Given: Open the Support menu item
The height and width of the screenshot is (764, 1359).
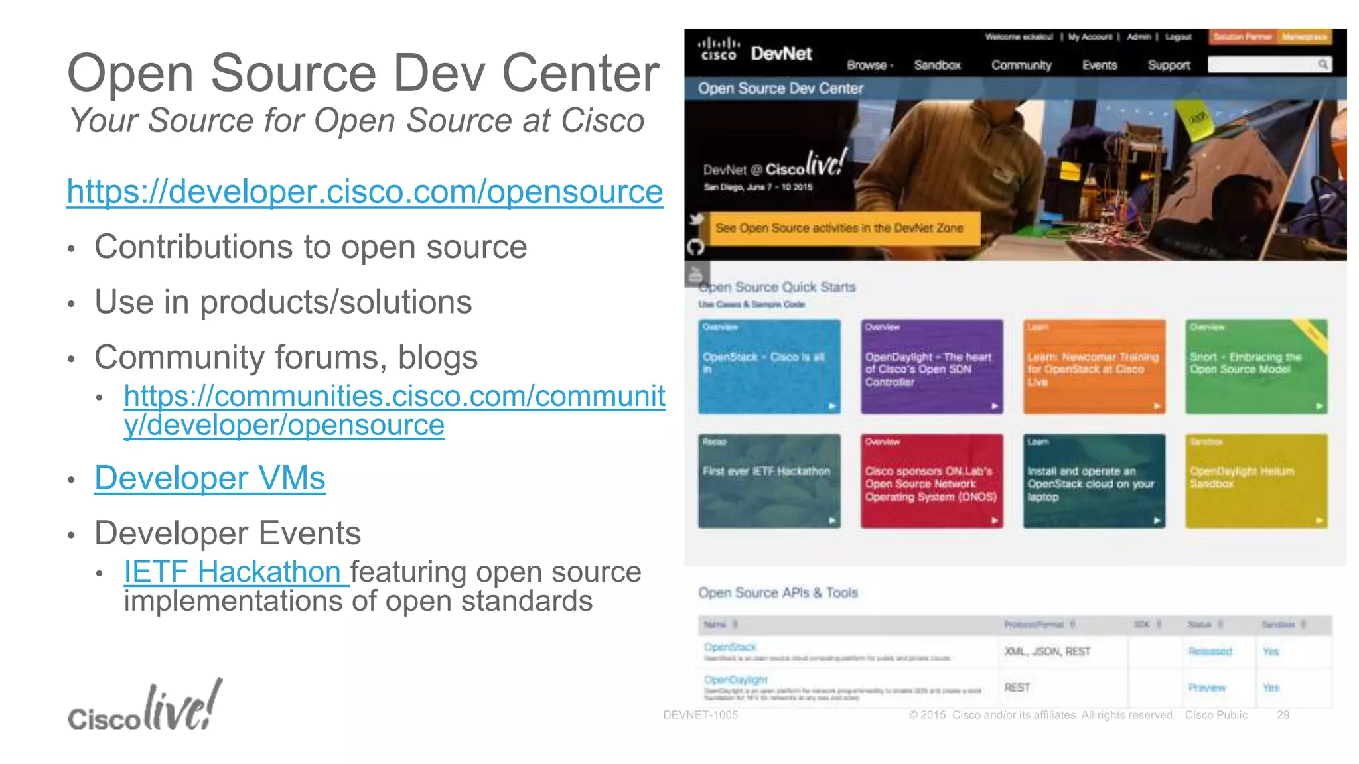Looking at the screenshot, I should [1169, 65].
